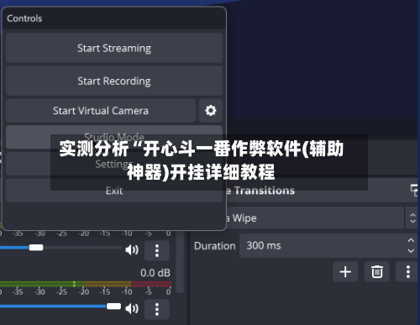Increase transition duration with up arrow

411,240
